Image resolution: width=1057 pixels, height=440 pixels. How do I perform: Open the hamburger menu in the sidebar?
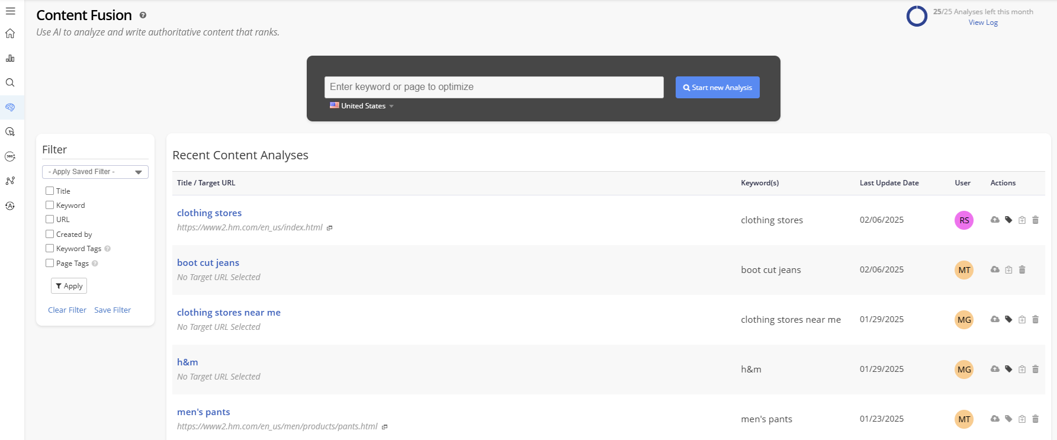coord(10,11)
